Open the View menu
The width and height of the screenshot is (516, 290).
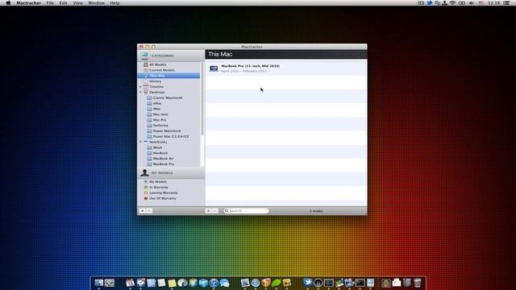tap(77, 3)
